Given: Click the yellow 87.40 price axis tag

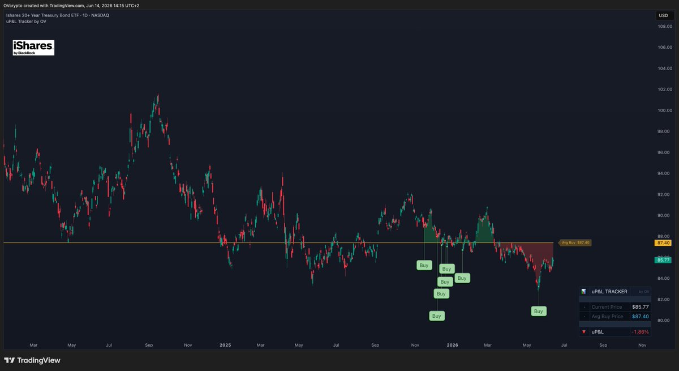Looking at the screenshot, I should 663,242.
